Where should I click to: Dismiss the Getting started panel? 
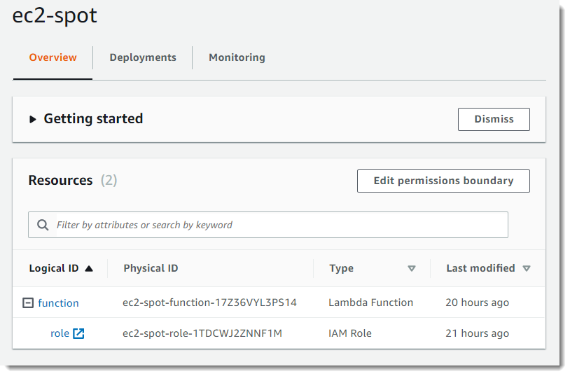(494, 119)
